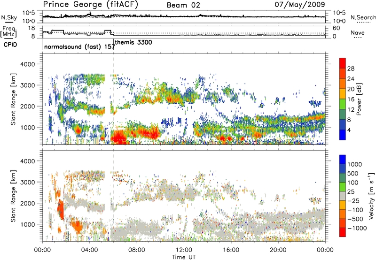Click the "16" label on the power colorbar
Screen dimensions: 376x260
click(351, 99)
